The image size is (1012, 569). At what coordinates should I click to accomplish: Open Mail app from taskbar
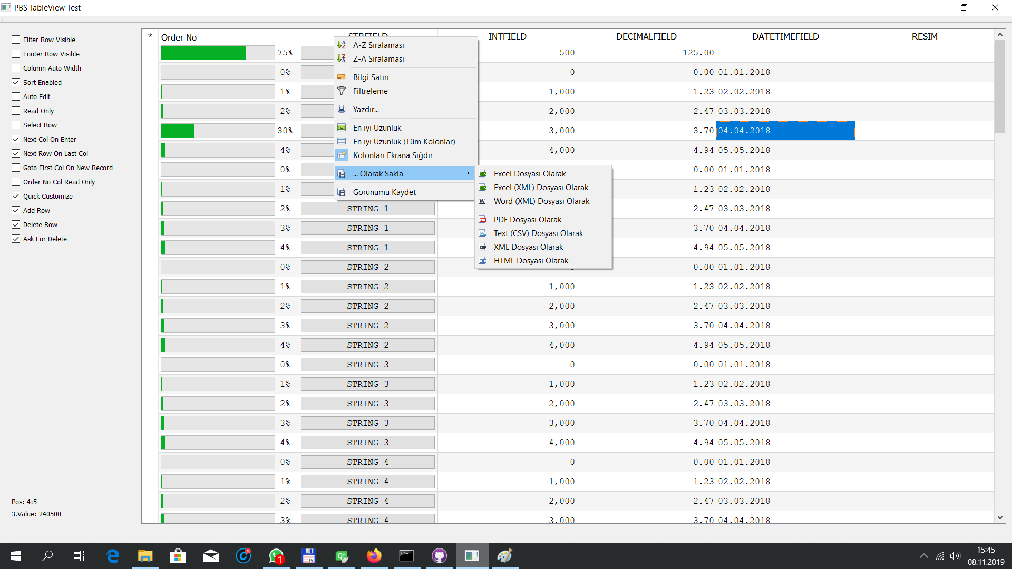pos(210,556)
